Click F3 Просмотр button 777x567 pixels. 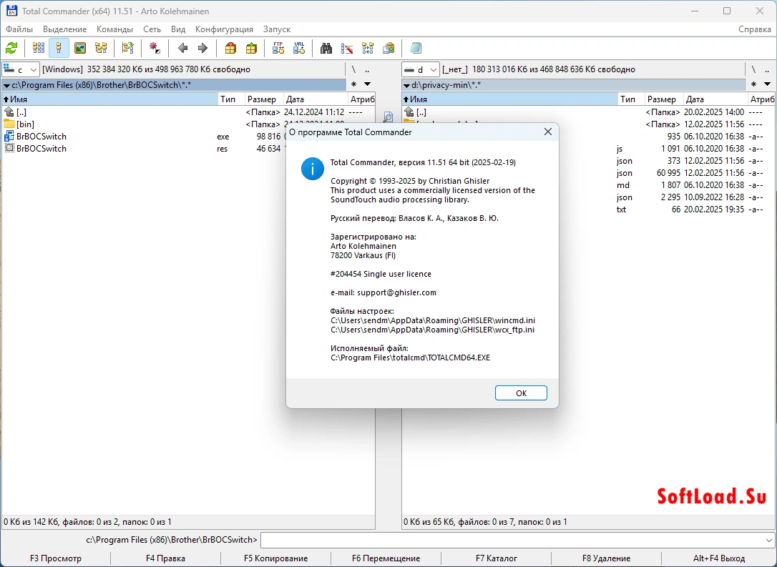[x=56, y=558]
